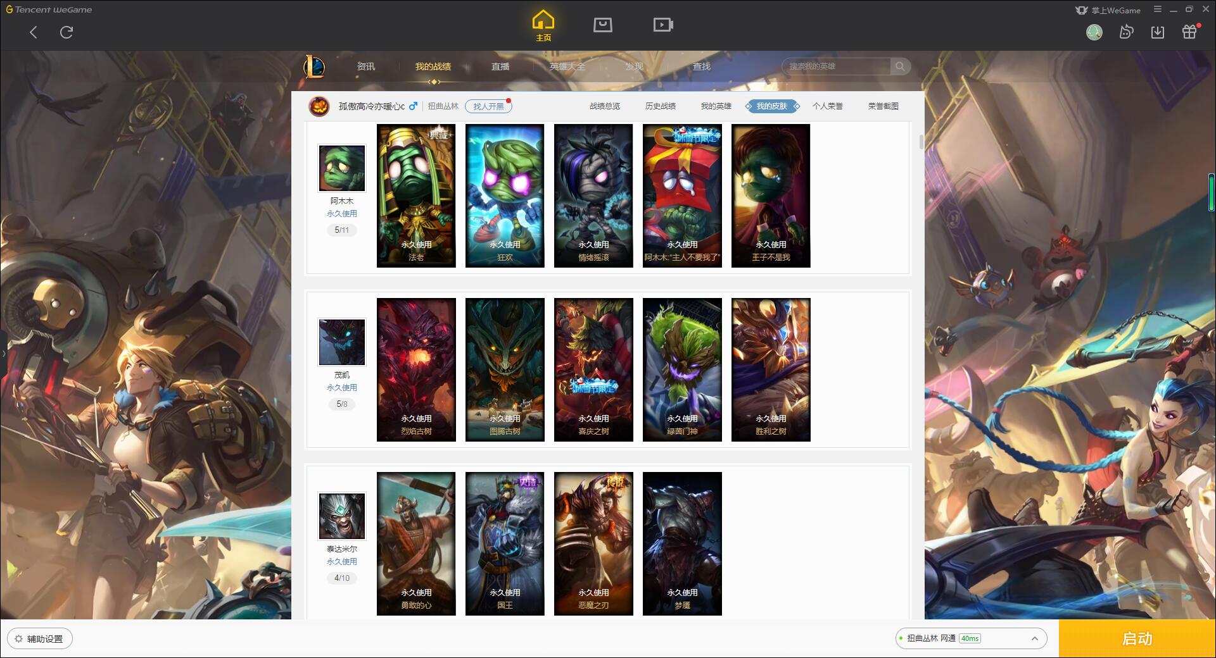Viewport: 1216px width, 658px height.
Task: Click the 阿木木 champion portrait
Action: (x=342, y=168)
